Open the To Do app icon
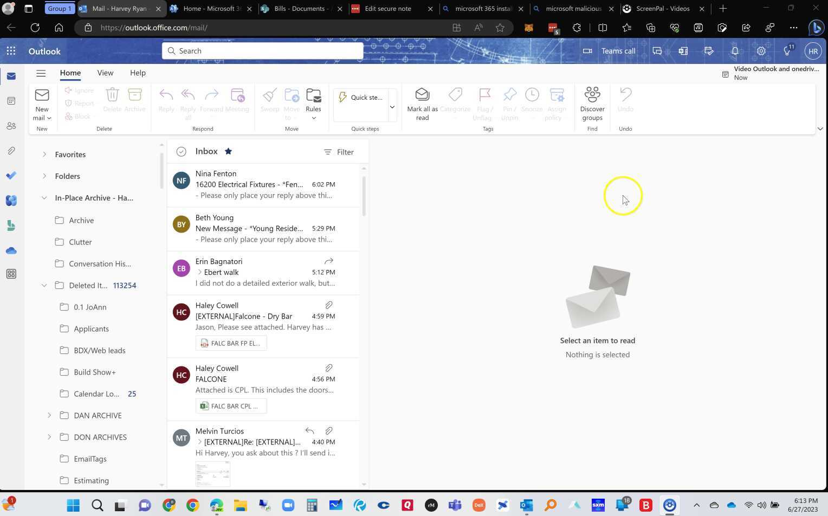The height and width of the screenshot is (516, 828). 11,176
